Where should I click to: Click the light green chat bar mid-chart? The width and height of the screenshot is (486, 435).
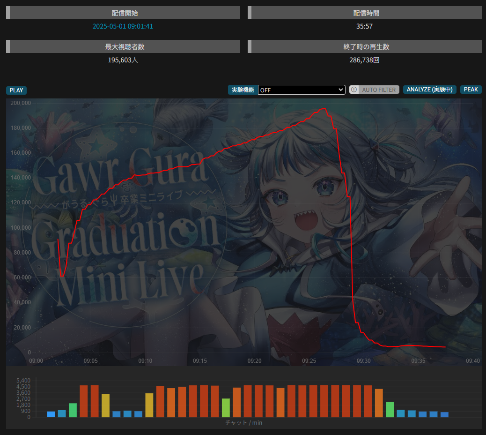click(x=226, y=408)
